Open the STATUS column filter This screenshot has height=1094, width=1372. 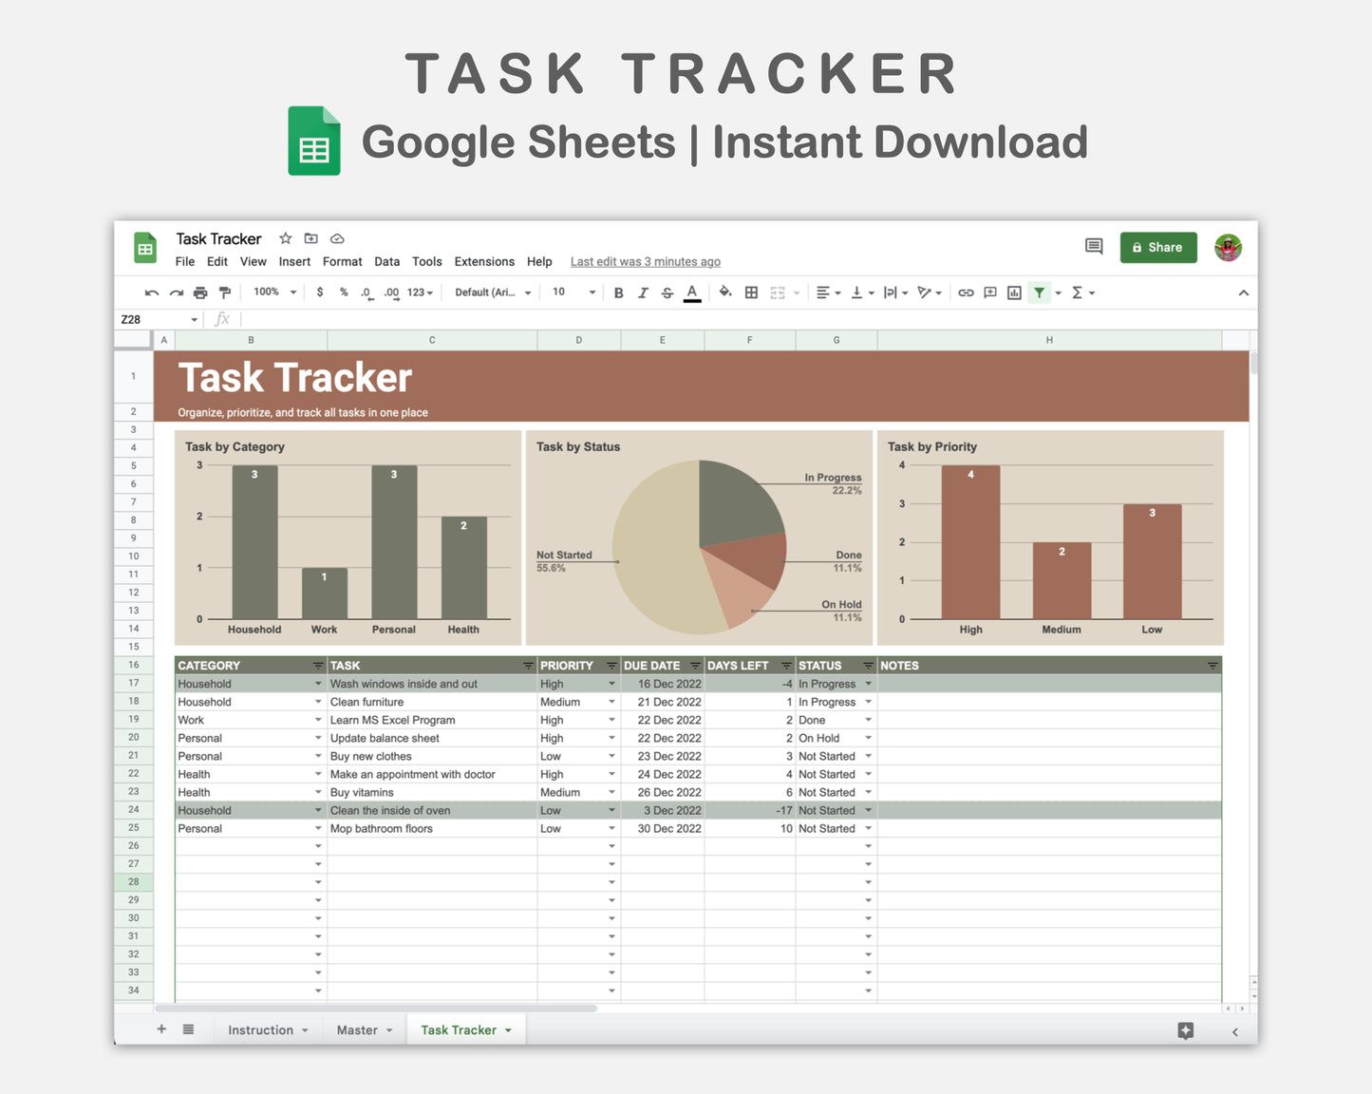click(868, 666)
